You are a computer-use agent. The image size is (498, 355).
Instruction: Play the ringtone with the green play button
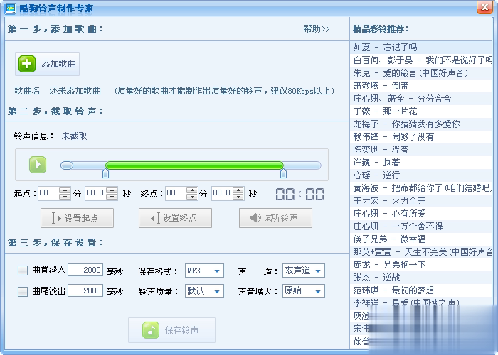pos(38,165)
